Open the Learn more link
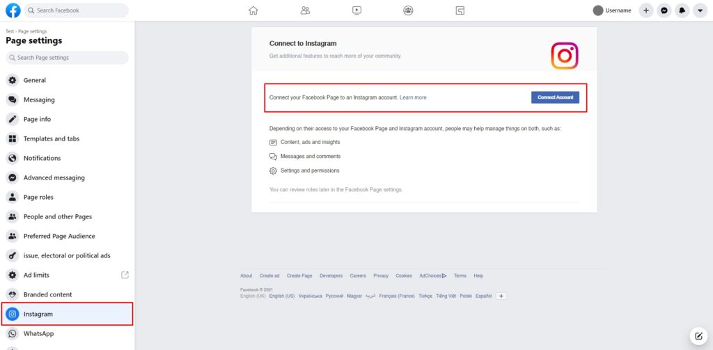Image resolution: width=713 pixels, height=350 pixels. coord(413,97)
